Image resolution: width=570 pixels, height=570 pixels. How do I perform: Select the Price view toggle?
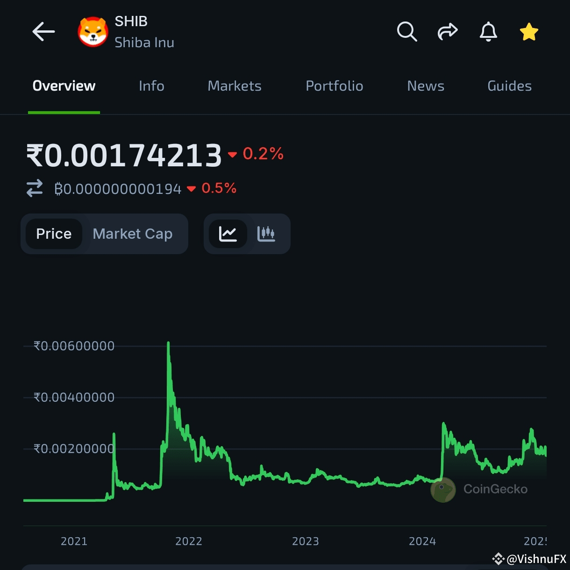pos(54,234)
